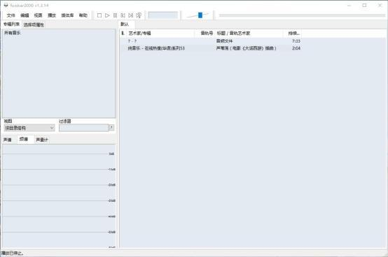Start playback with the Play button
388x257 pixels.
(107, 15)
